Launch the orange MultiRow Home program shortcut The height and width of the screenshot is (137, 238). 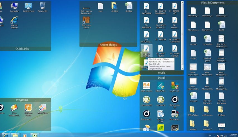pyautogui.click(x=28, y=110)
